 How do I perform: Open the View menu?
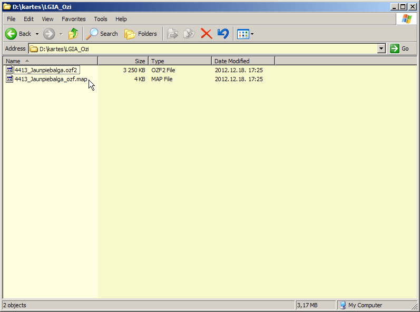tap(47, 19)
